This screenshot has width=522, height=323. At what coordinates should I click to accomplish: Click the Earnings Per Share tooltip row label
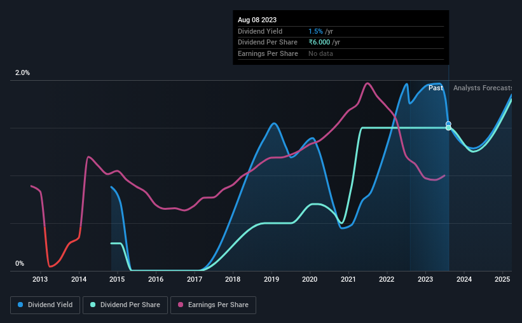[268, 53]
